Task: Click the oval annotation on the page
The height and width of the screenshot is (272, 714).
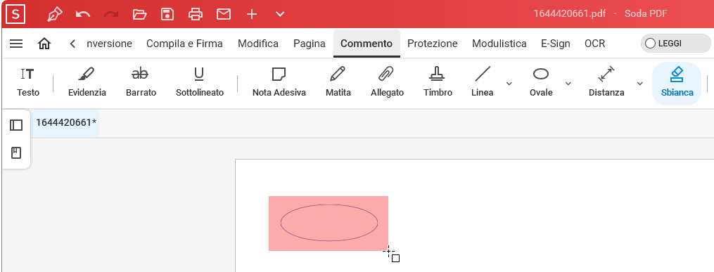Action: click(329, 222)
